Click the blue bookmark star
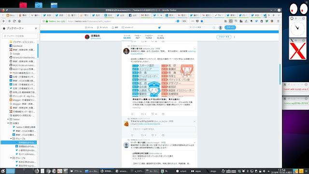This screenshot has width=309, height=174. coord(202,21)
